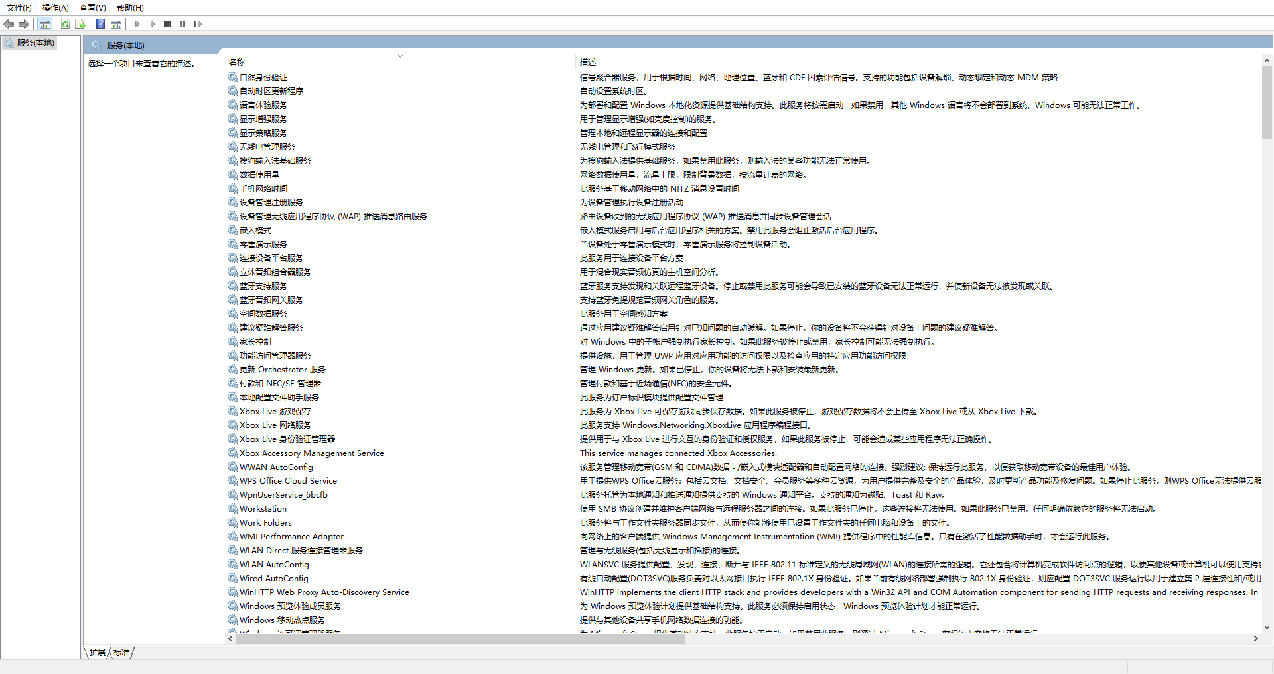Image resolution: width=1274 pixels, height=674 pixels.
Task: Switch to the 标准 tab
Action: tap(122, 653)
